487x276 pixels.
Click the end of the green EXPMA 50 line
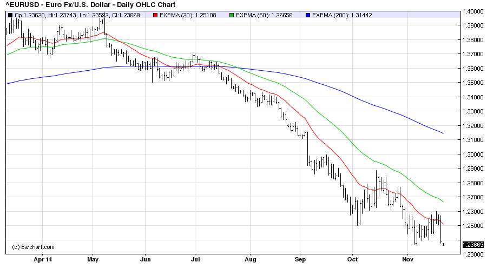tap(443, 202)
